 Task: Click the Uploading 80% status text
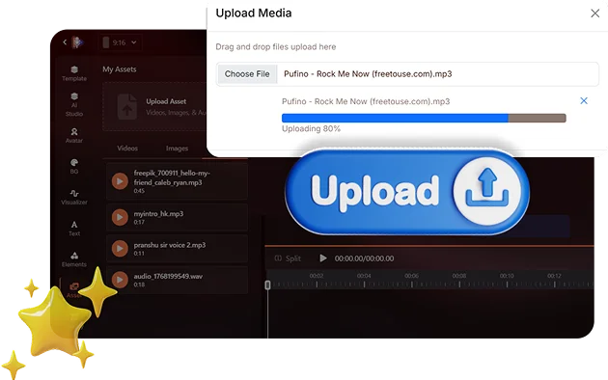[311, 129]
